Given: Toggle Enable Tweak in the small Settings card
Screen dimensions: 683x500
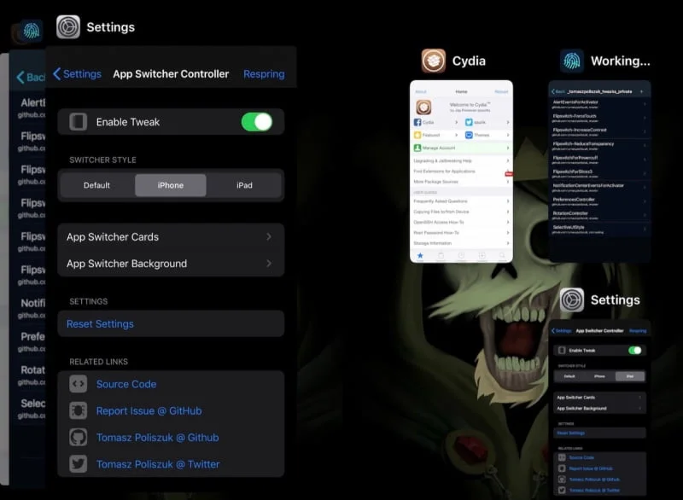Looking at the screenshot, I should click(x=634, y=351).
